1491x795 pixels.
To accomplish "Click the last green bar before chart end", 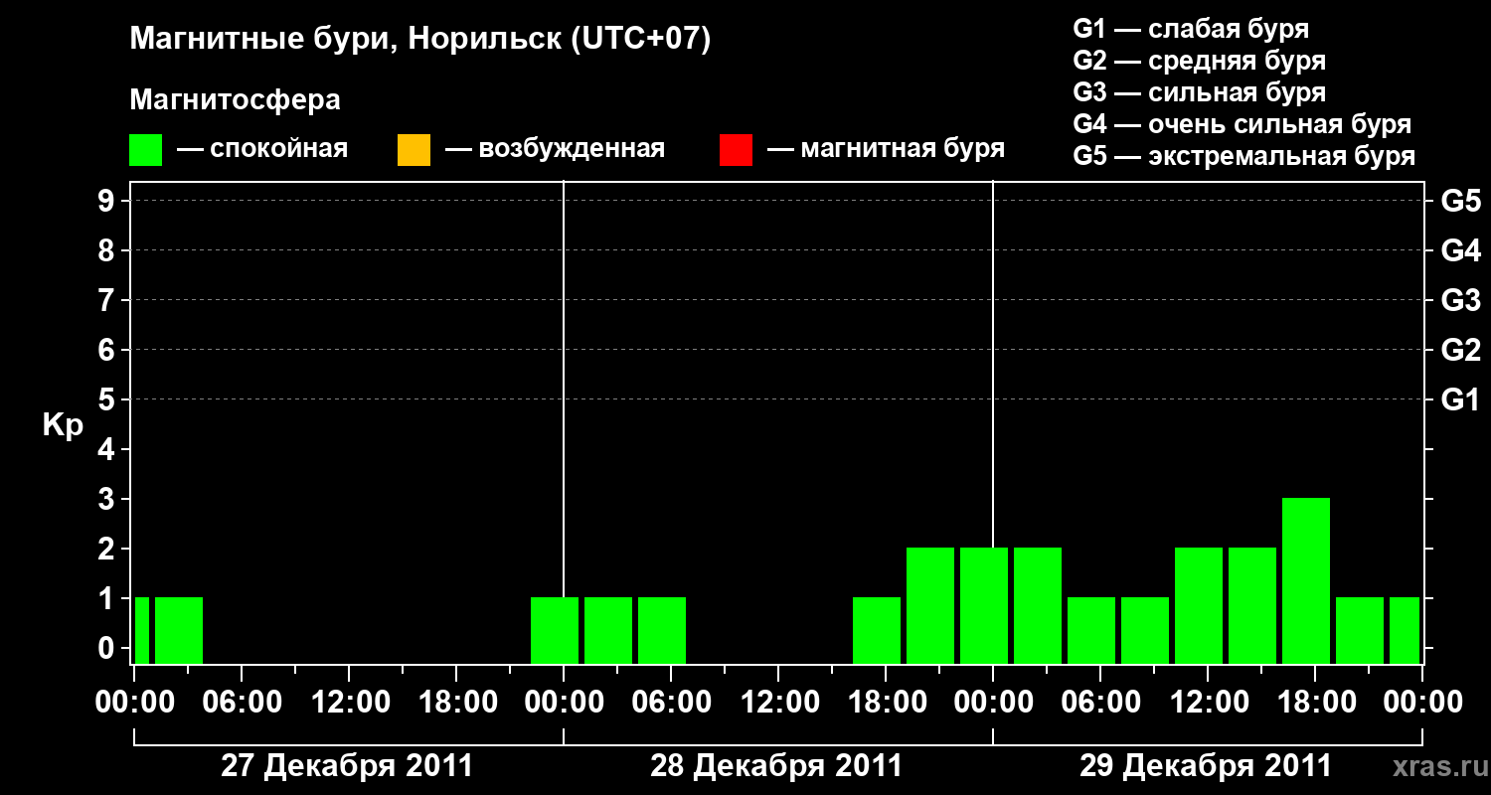I will [1405, 630].
